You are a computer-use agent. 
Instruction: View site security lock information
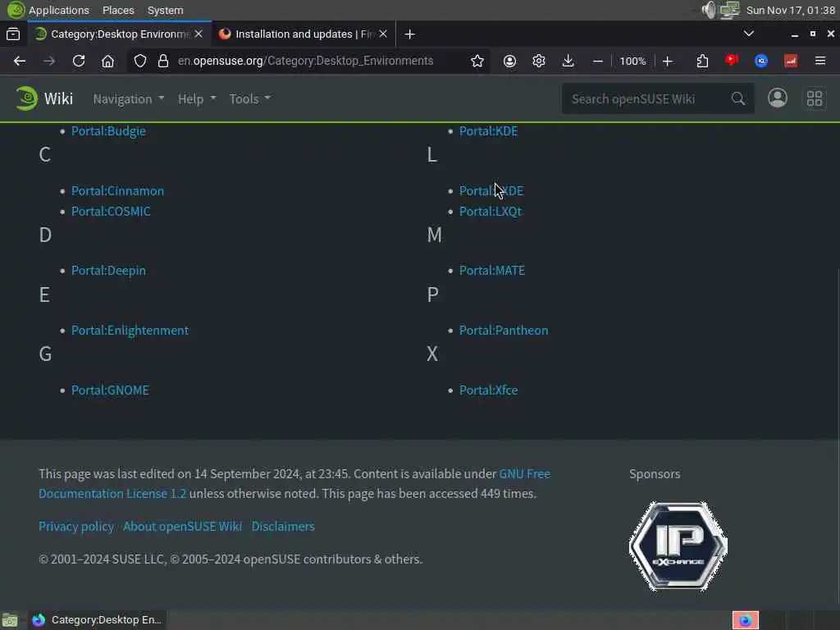tap(163, 61)
